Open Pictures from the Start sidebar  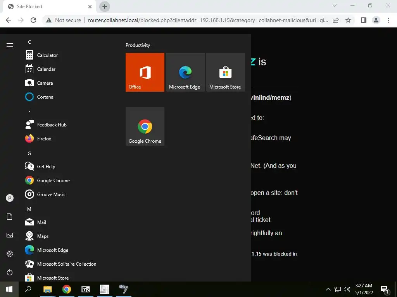point(10,235)
